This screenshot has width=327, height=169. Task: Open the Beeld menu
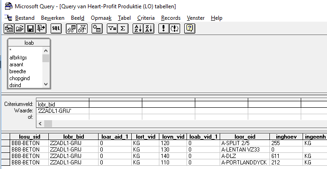(x=77, y=18)
